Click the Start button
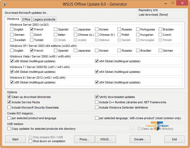This screenshot has height=148, width=190. (x=15, y=139)
